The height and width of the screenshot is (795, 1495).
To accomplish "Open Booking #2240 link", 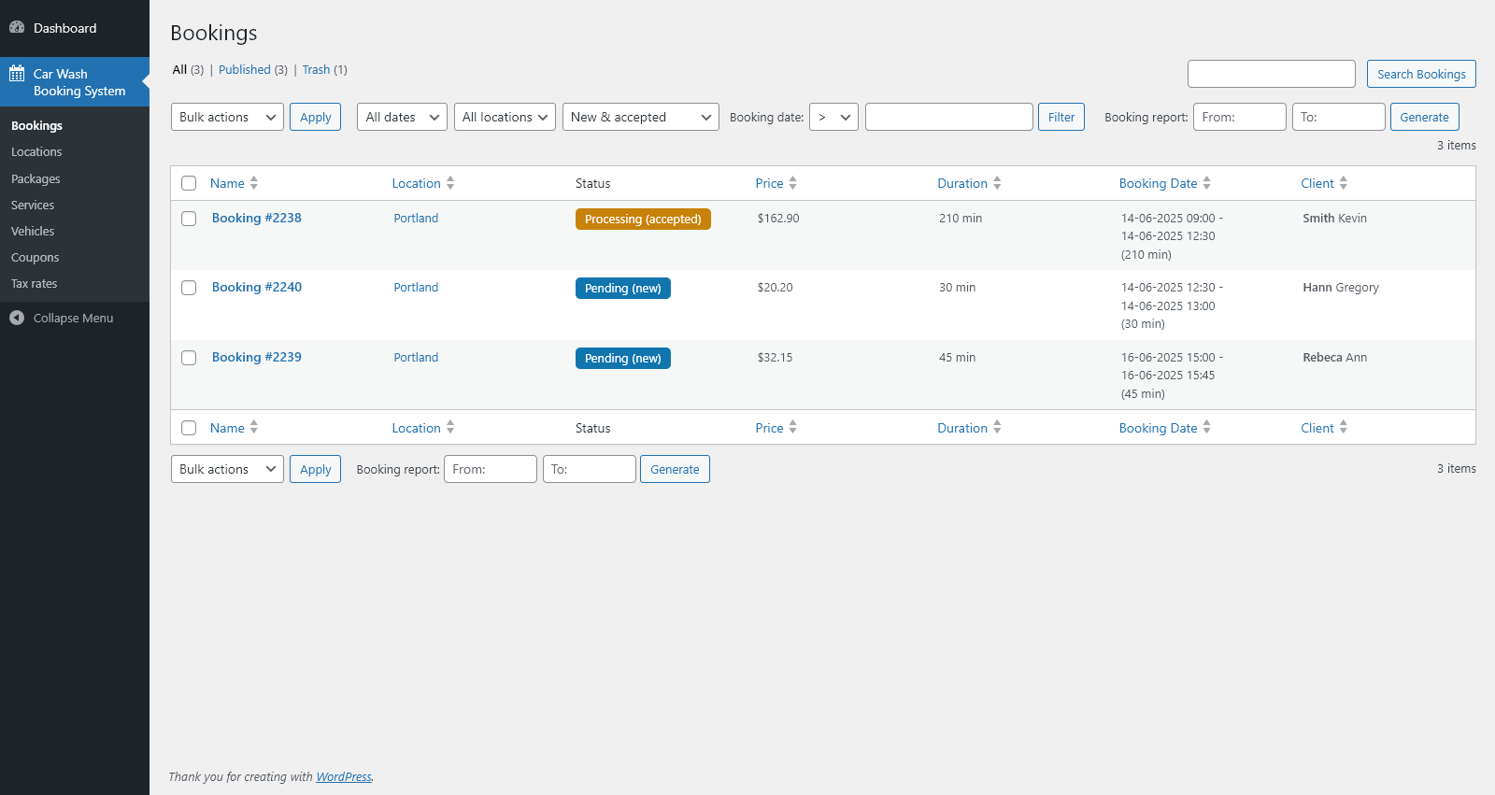I will (257, 287).
